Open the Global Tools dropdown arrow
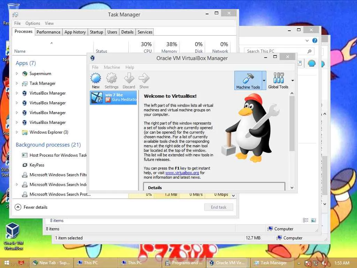 coord(293,80)
